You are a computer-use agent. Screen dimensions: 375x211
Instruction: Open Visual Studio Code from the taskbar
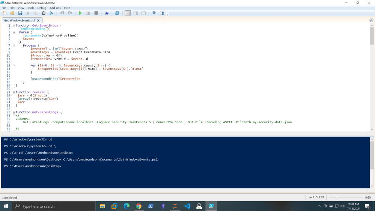187,206
